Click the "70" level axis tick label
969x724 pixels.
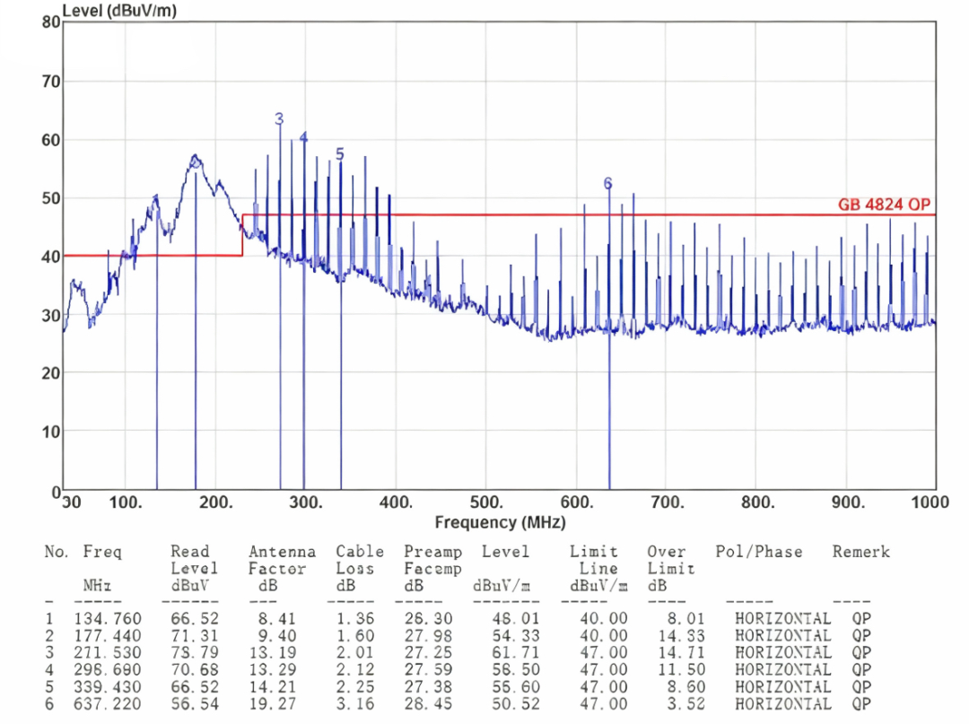pyautogui.click(x=50, y=82)
